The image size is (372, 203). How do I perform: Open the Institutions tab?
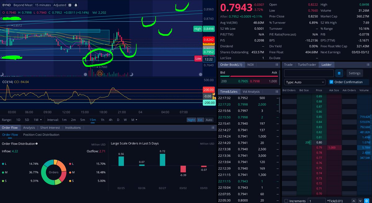[x=73, y=128]
